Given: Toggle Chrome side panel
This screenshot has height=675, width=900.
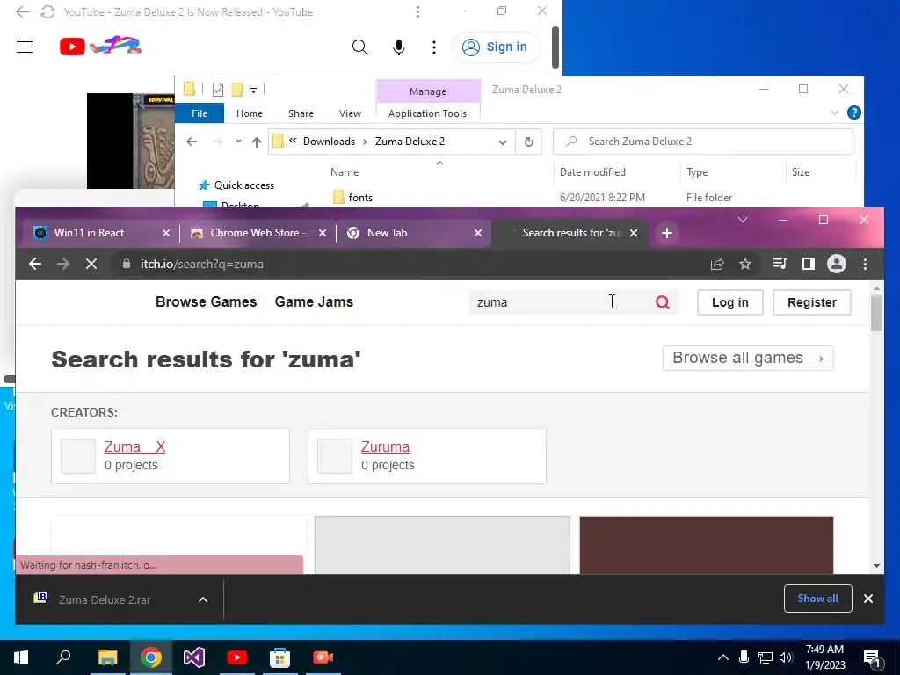Looking at the screenshot, I should coord(809,264).
